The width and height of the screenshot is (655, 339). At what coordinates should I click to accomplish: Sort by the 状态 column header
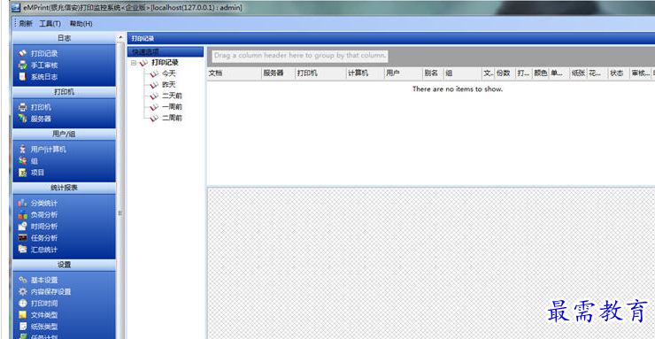pyautogui.click(x=619, y=73)
